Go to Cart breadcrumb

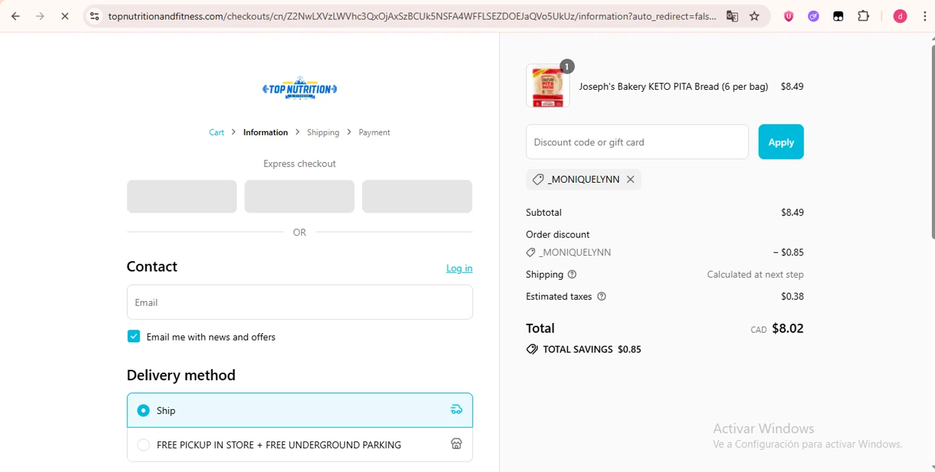point(216,132)
